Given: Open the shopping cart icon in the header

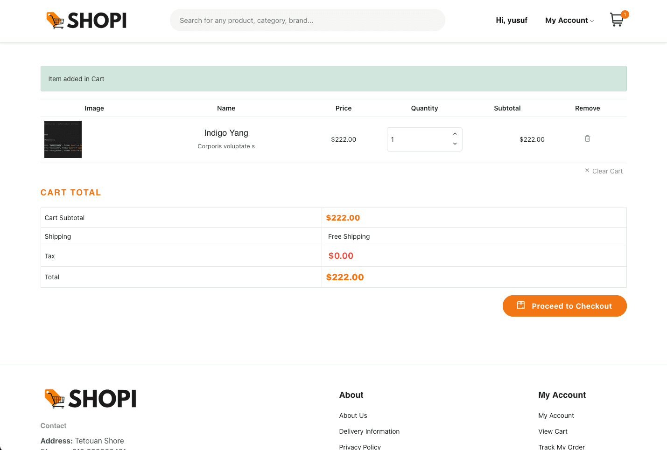Looking at the screenshot, I should tap(617, 20).
